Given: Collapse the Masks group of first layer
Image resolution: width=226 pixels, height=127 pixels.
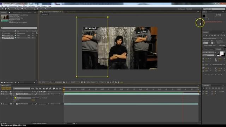Looking at the screenshot, I should (x=11, y=96).
